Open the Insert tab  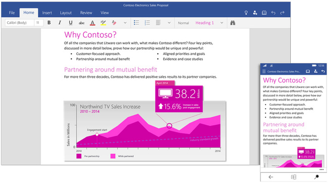coord(47,13)
